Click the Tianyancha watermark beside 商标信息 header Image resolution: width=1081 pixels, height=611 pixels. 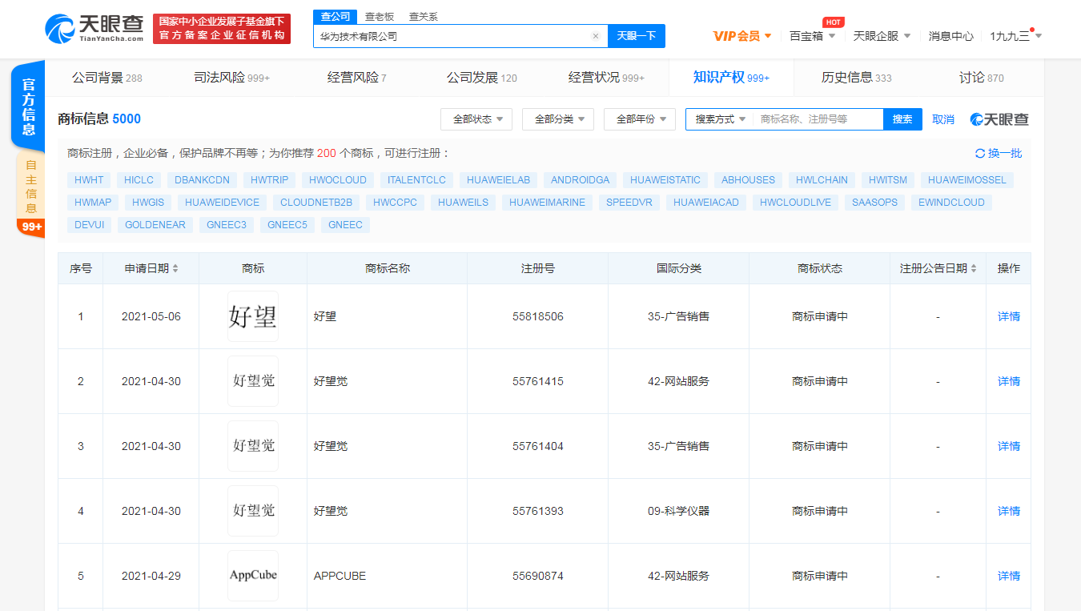point(999,119)
